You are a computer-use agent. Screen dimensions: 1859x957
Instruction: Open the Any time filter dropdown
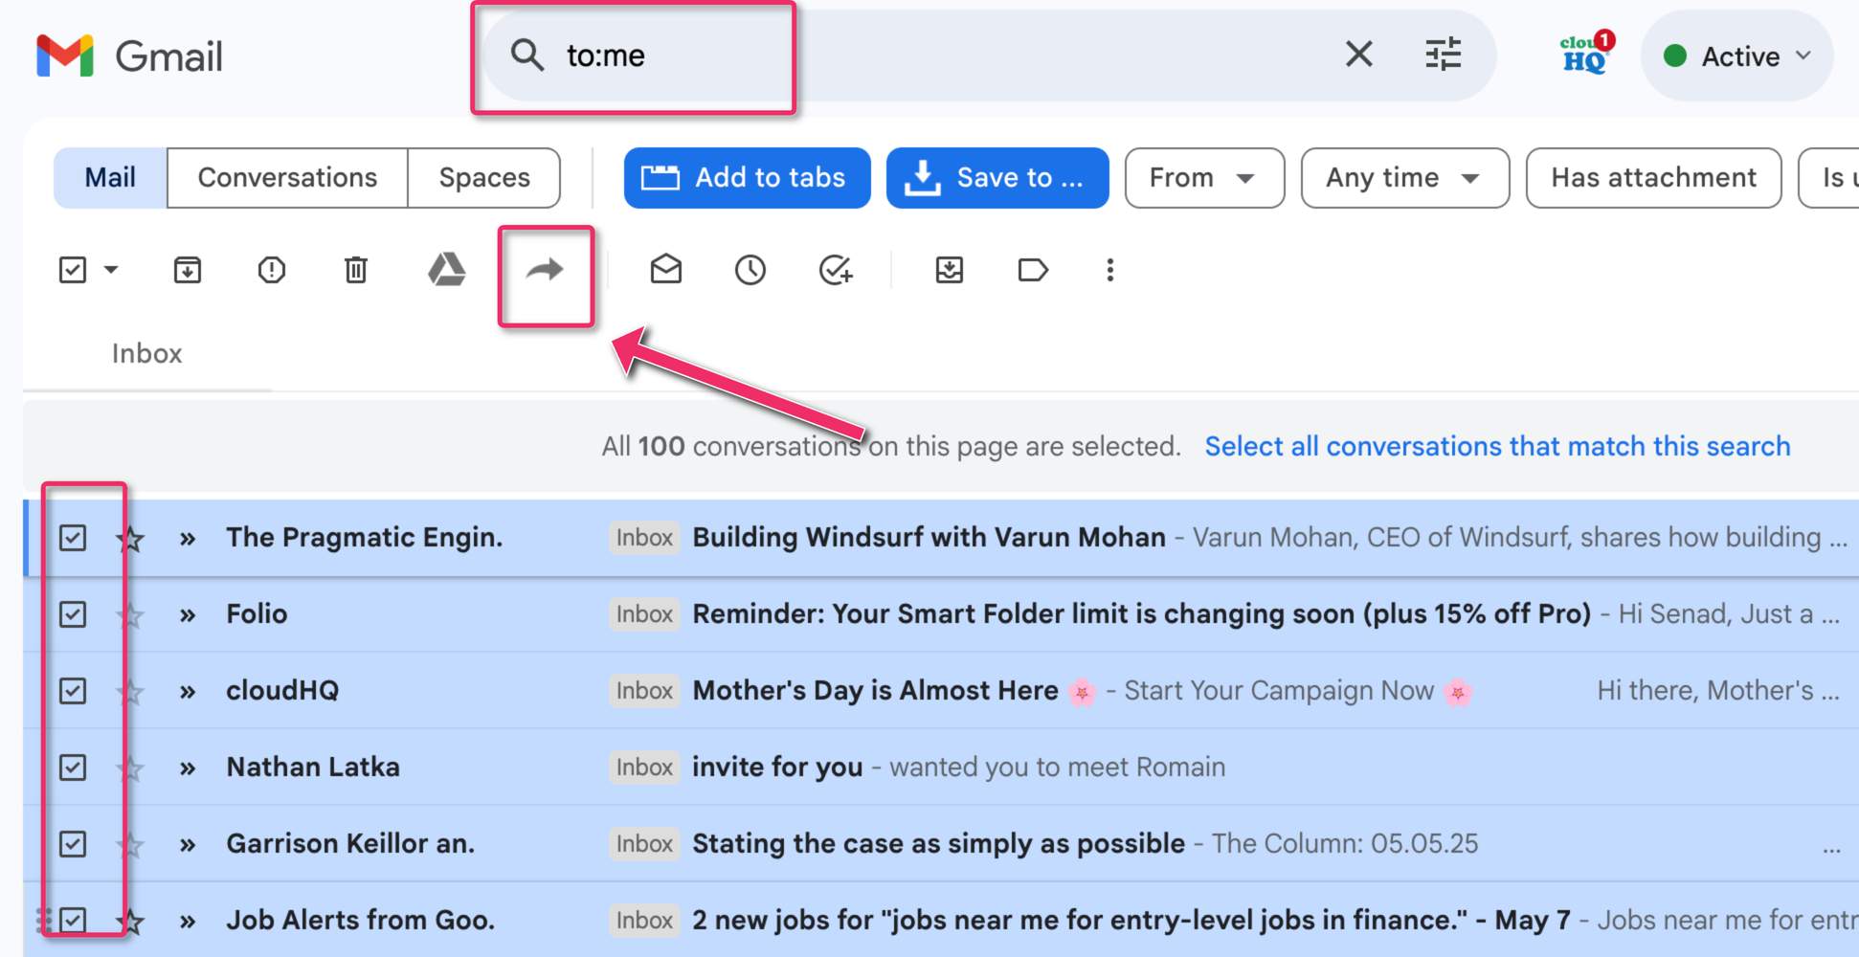[x=1404, y=178]
